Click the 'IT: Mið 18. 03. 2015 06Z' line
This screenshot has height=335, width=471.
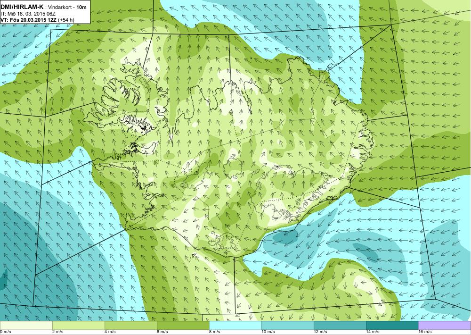point(28,14)
